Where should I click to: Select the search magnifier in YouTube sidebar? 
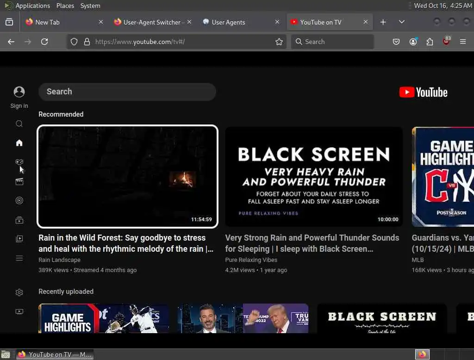click(x=19, y=124)
